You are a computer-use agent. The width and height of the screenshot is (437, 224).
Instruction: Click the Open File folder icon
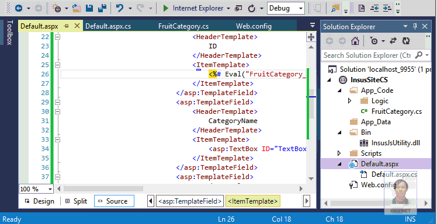[x=77, y=8]
